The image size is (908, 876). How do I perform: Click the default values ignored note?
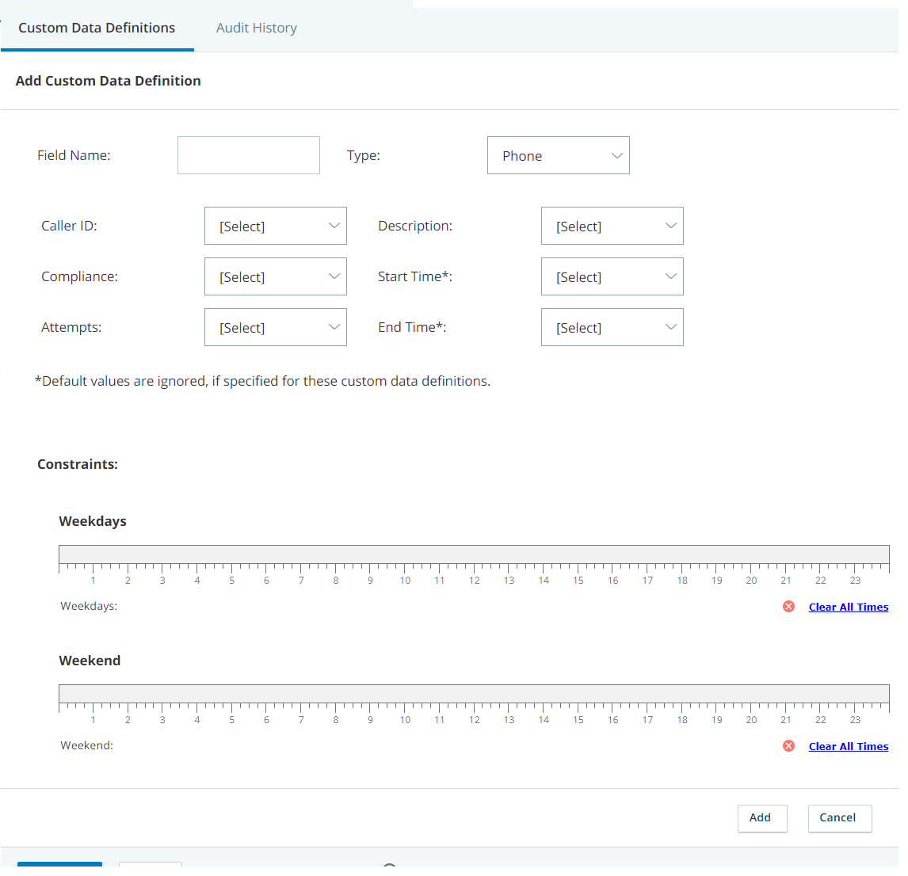[x=262, y=381]
